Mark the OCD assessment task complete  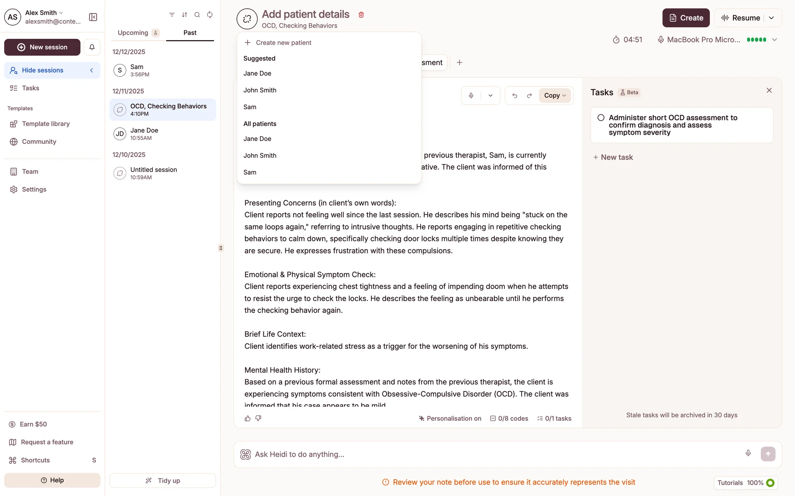point(601,118)
